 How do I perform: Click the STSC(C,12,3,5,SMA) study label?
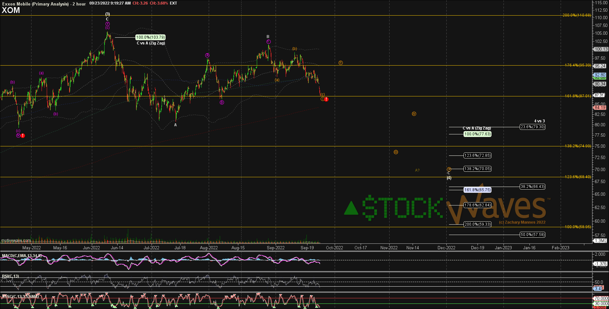point(20,297)
